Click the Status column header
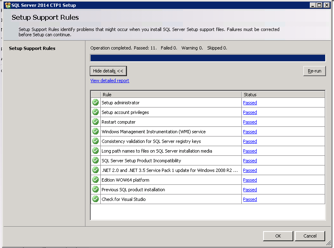The height and width of the screenshot is (248, 334). [x=283, y=95]
